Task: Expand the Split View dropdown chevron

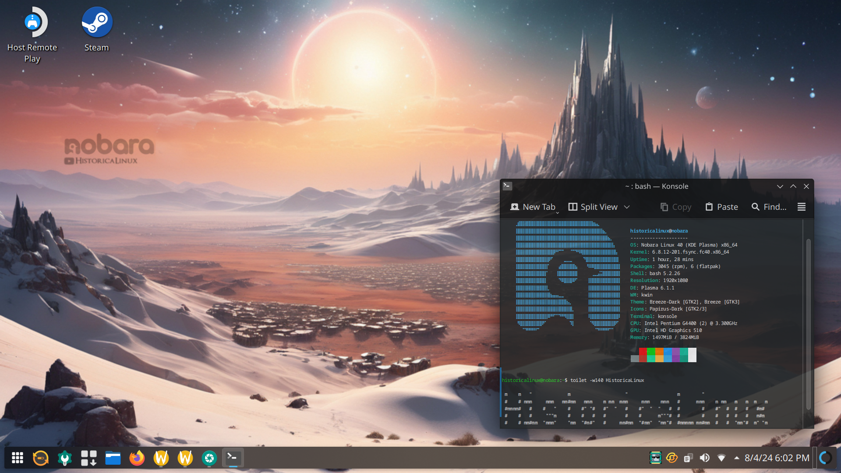Action: (x=627, y=207)
